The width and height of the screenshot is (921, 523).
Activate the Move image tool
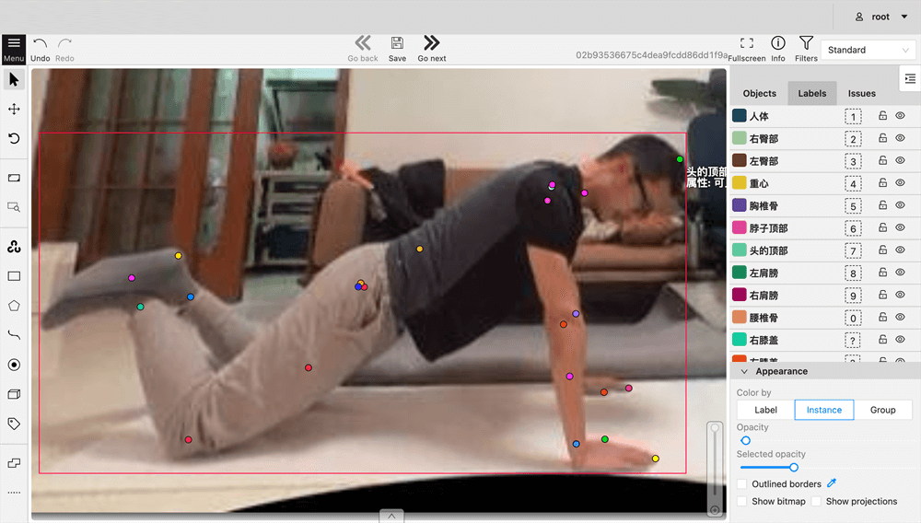14,109
